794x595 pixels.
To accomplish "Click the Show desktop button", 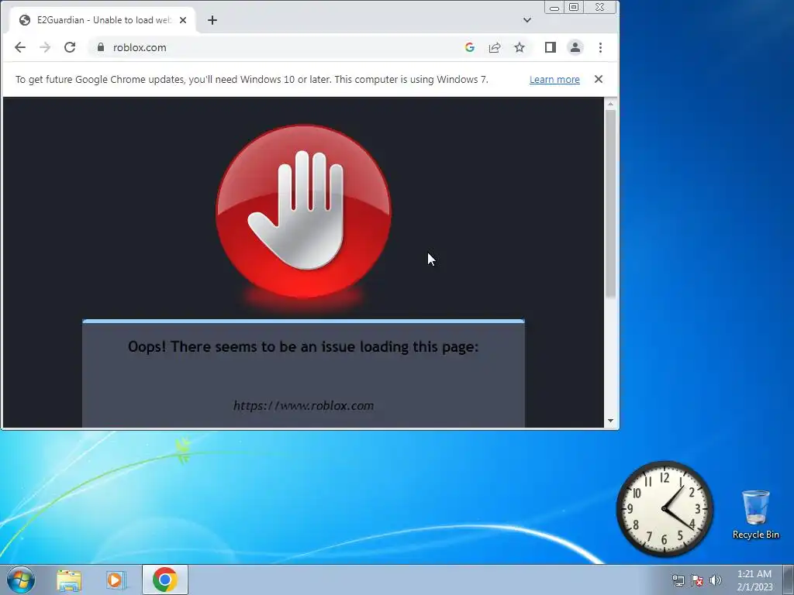I will tap(789, 580).
